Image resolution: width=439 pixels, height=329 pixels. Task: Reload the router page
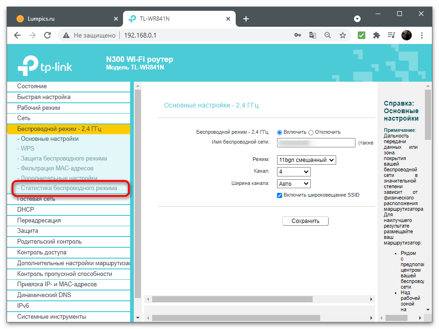[47, 35]
